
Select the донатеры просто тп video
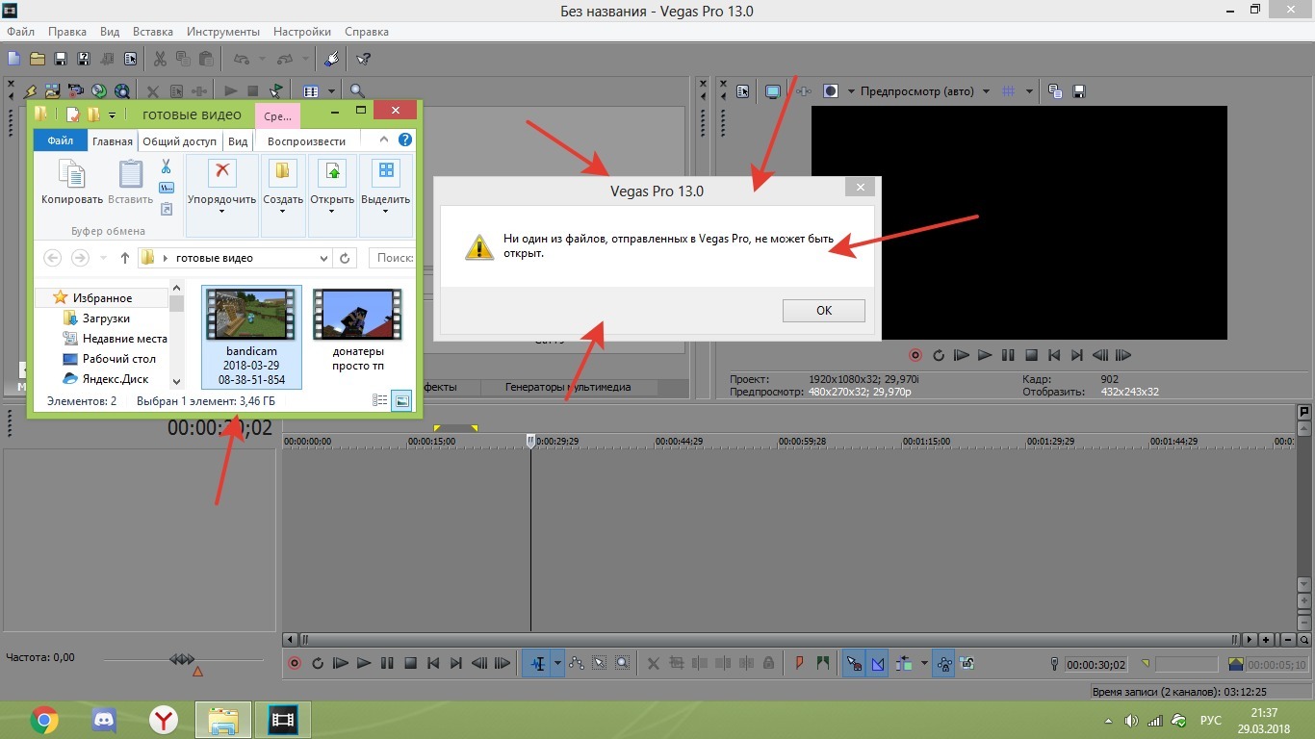(x=358, y=331)
